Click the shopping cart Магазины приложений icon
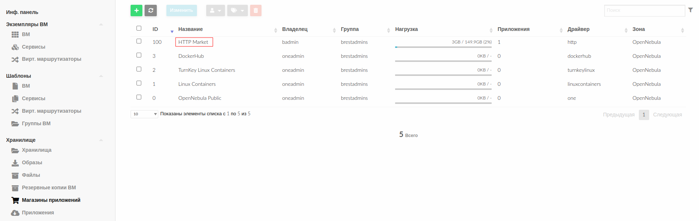This screenshot has width=699, height=221. [x=15, y=200]
